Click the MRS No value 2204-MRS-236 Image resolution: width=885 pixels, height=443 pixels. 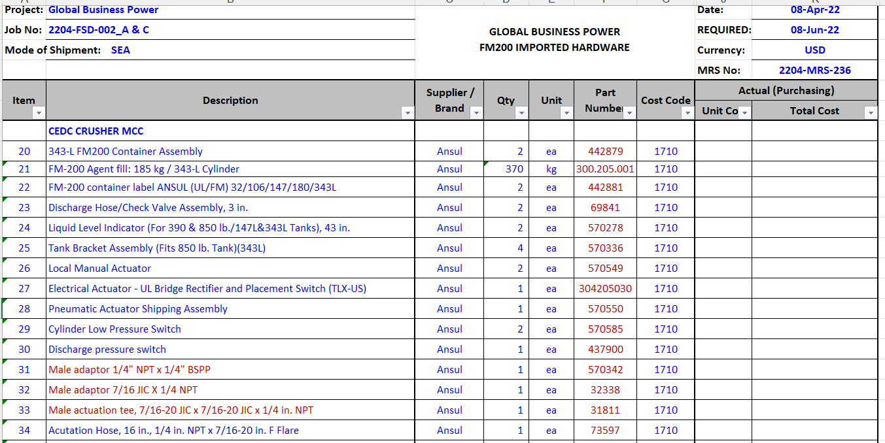[x=814, y=71]
